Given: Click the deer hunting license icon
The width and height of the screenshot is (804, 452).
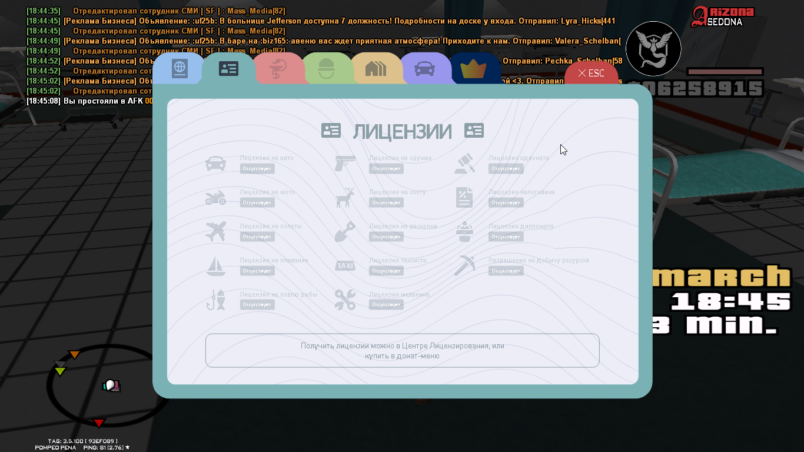Looking at the screenshot, I should [345, 198].
